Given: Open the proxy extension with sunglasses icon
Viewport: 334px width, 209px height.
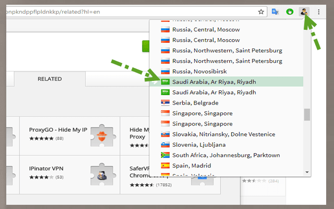Looking at the screenshot, I should [x=304, y=11].
